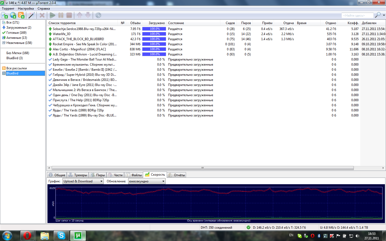Click the Move Down Queue arrow icon

click(x=88, y=15)
